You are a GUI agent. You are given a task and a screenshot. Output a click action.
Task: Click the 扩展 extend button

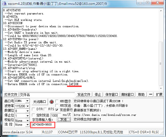pos(159,94)
